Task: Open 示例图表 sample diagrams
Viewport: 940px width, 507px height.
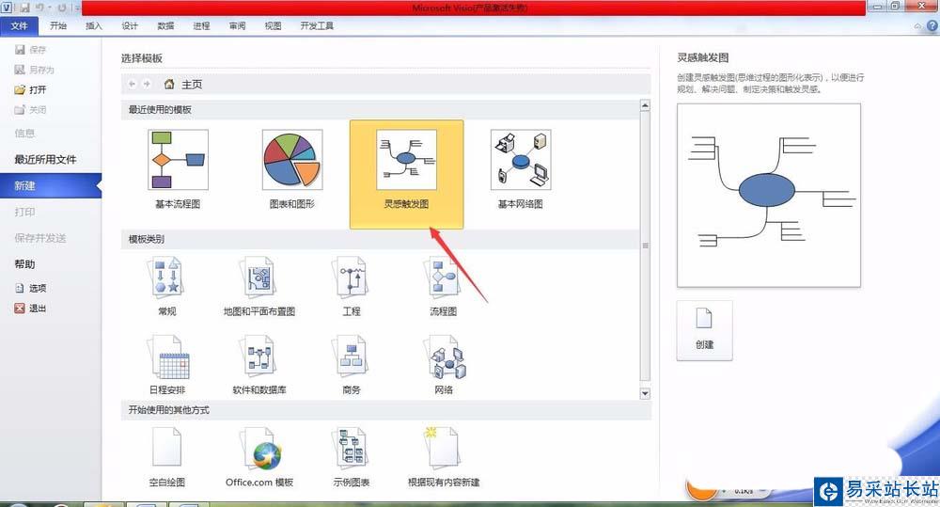Action: [x=352, y=448]
